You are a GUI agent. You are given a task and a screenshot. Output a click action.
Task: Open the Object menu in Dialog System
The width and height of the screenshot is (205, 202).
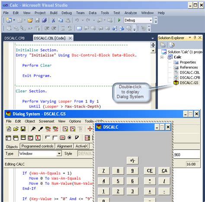point(30,121)
